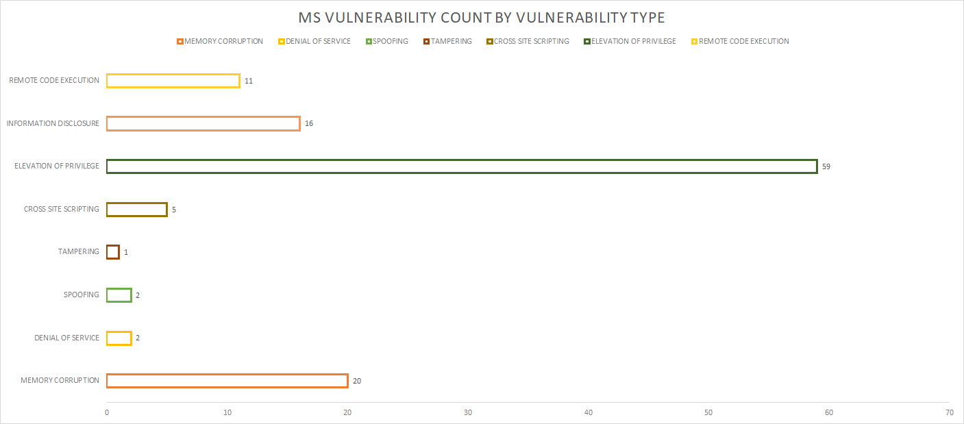Image resolution: width=964 pixels, height=424 pixels.
Task: Click the Denial of Service legend entry
Action: click(314, 42)
